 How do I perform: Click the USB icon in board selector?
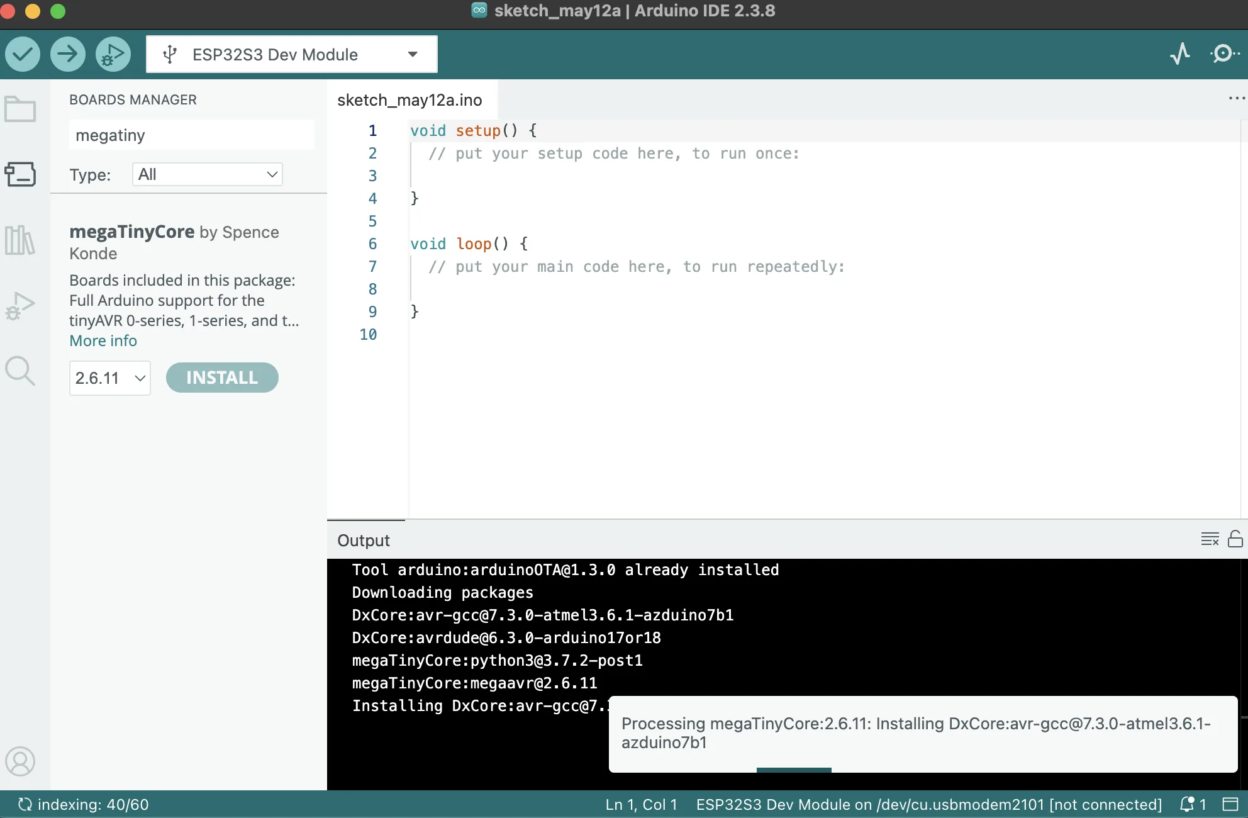pos(170,54)
